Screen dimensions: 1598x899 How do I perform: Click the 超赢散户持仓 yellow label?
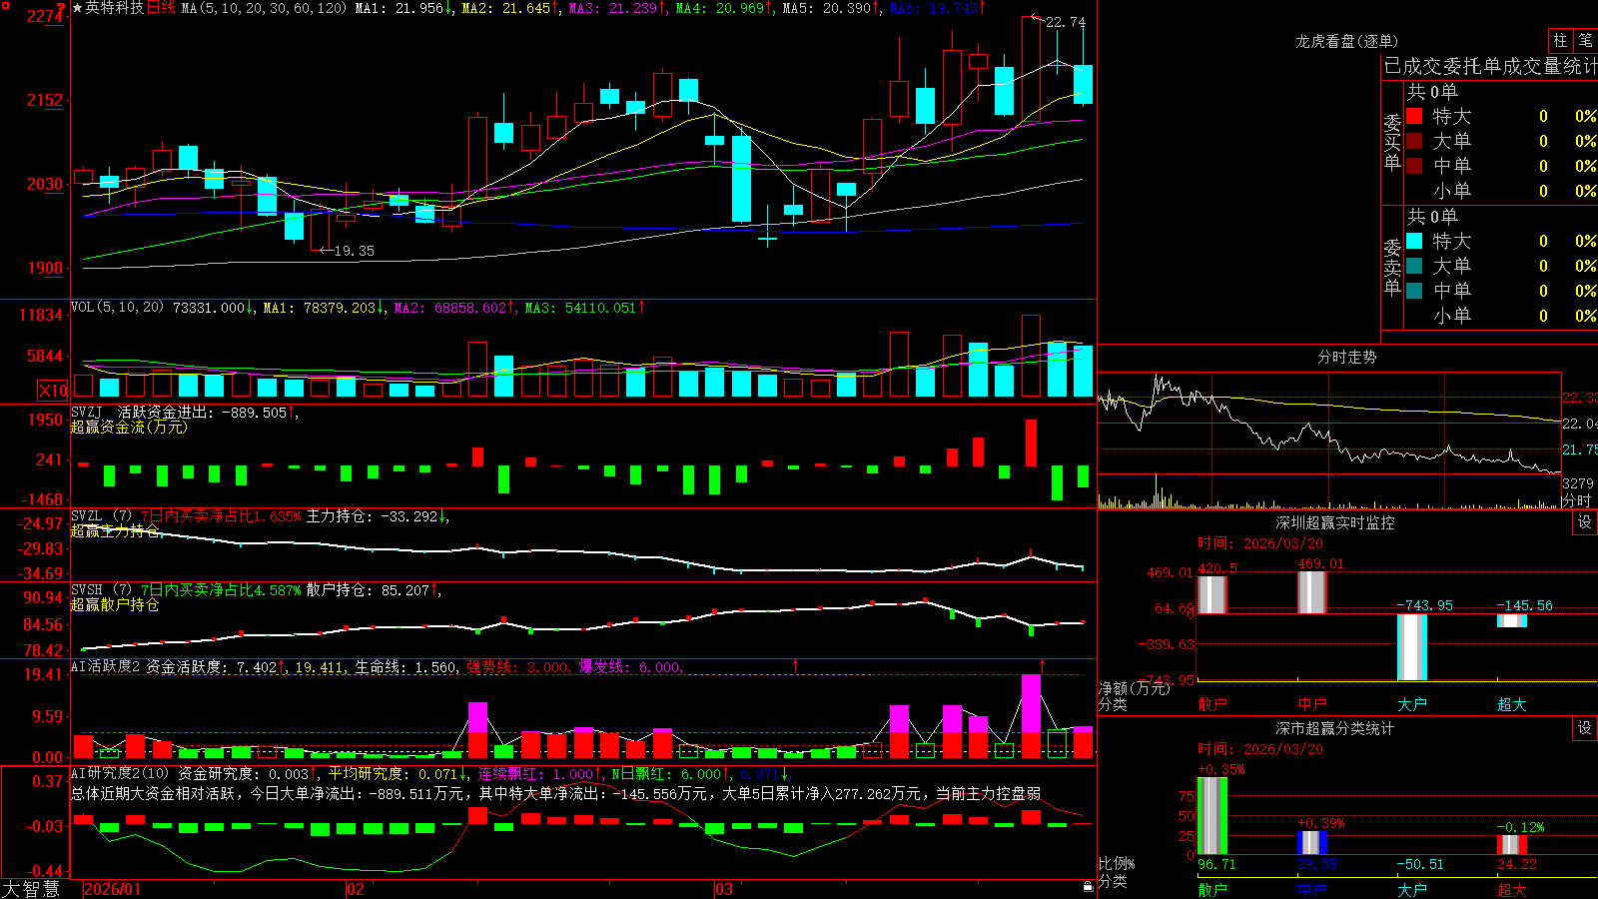click(x=115, y=604)
